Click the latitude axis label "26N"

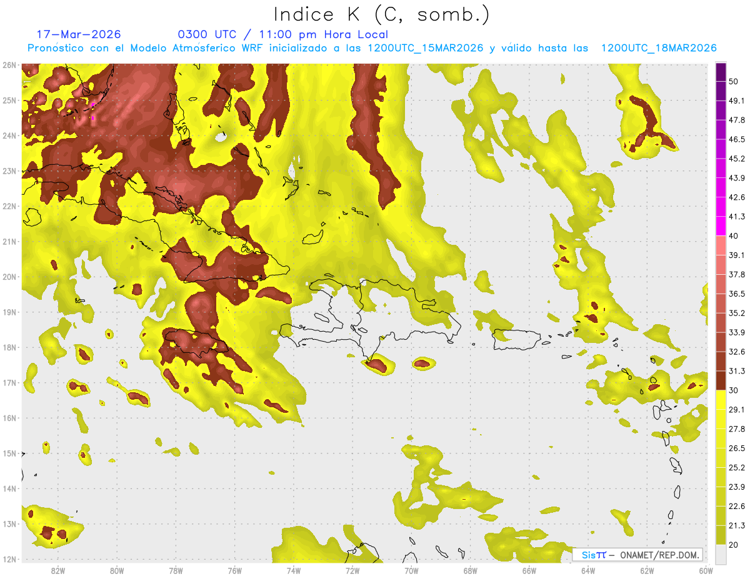(x=9, y=64)
